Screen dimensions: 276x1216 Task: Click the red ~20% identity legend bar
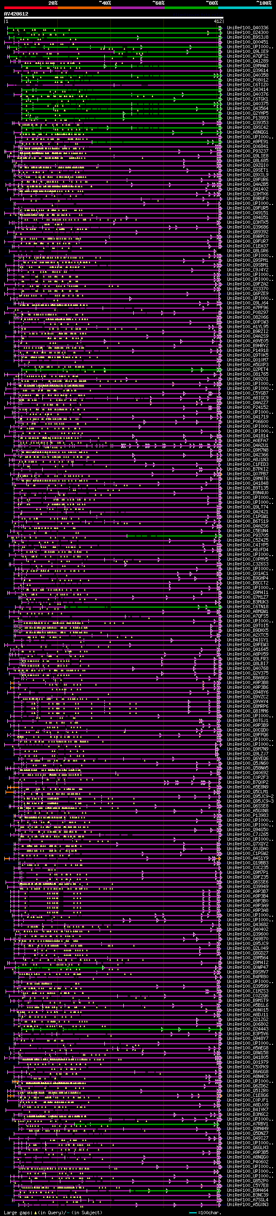click(31, 8)
